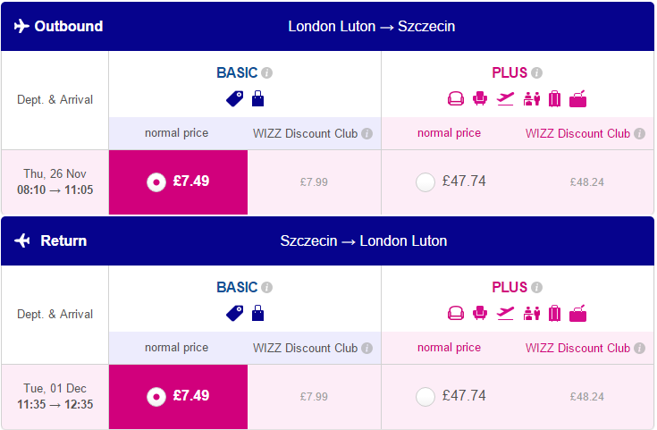Click outbound PLUS priority boarding plane icon
Viewport: 657px width, 430px height.
coord(505,99)
